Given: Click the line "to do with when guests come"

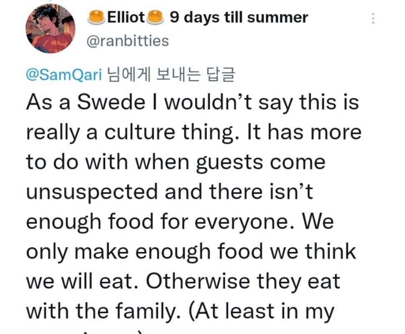Looking at the screenshot, I should point(175,162).
